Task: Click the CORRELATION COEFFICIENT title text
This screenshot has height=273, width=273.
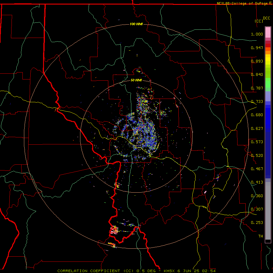Action: 96,271
